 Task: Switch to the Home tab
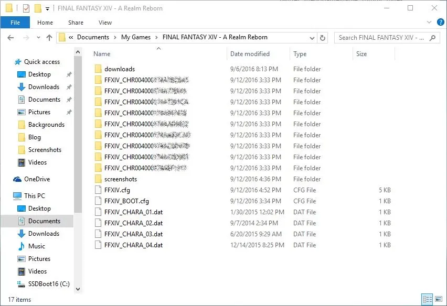coord(45,23)
